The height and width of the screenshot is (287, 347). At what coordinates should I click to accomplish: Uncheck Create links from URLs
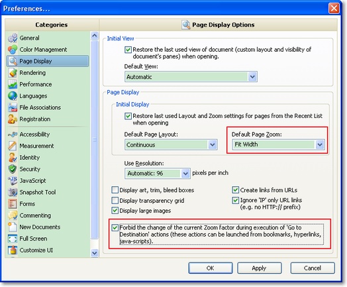236,190
